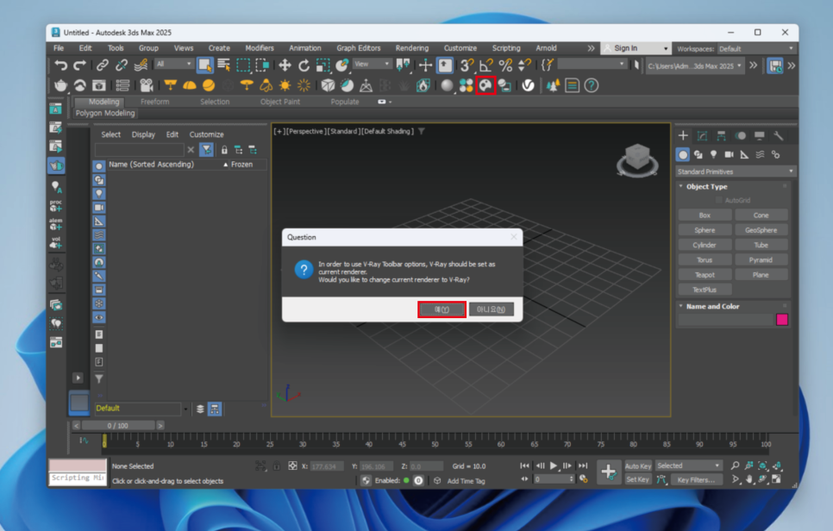The image size is (833, 531).
Task: Close the Question dialog
Action: (513, 237)
